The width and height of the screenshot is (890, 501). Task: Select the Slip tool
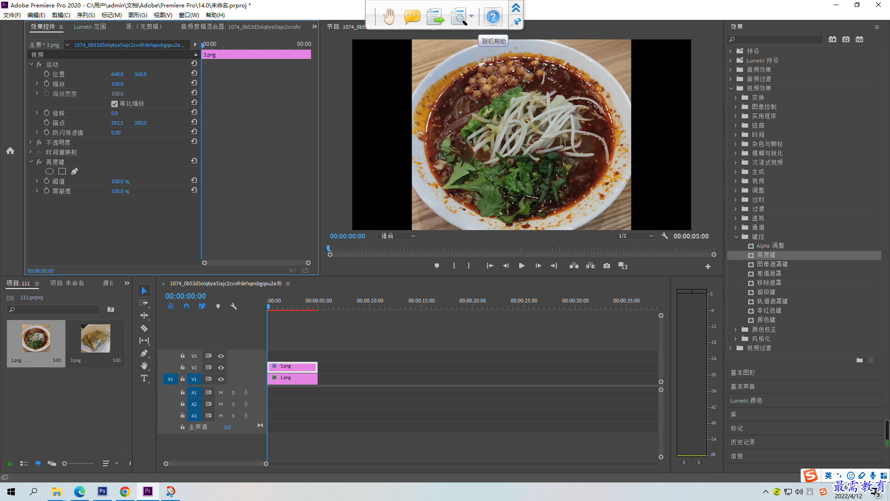[144, 340]
